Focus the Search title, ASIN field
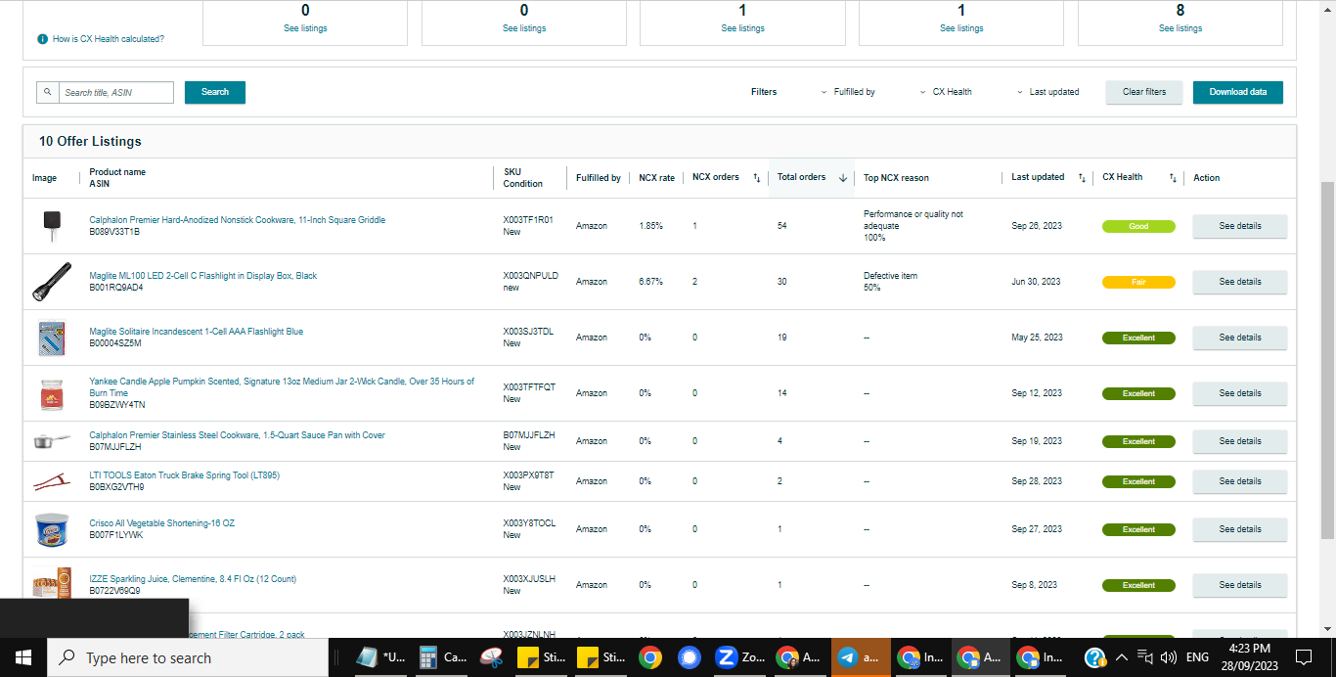Viewport: 1336px width, 677px height. click(116, 92)
